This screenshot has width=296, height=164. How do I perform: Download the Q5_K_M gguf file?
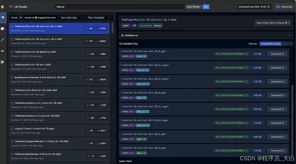277,123
